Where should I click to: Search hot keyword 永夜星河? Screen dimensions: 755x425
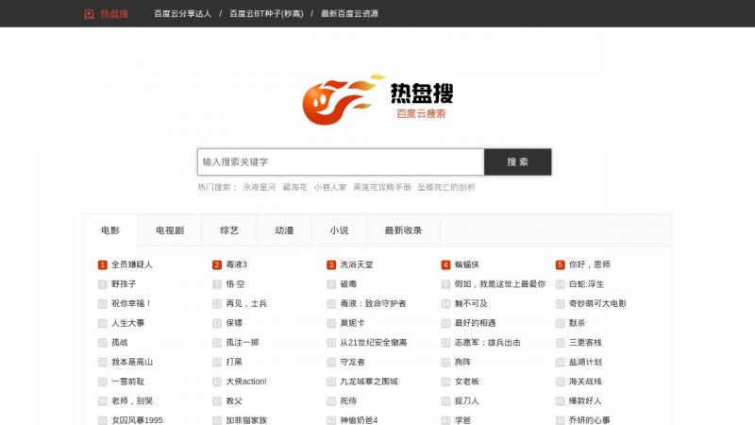click(x=259, y=187)
